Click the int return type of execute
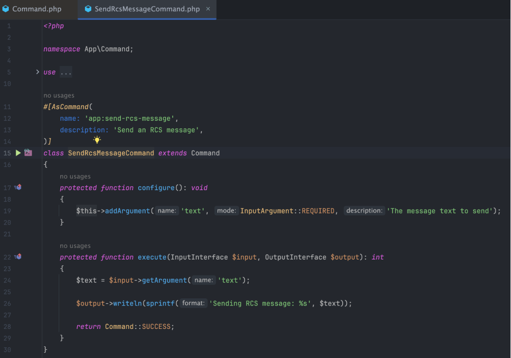 pyautogui.click(x=378, y=258)
